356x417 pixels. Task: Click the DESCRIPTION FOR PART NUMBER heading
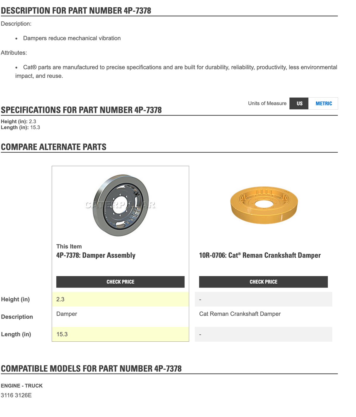[x=76, y=11]
